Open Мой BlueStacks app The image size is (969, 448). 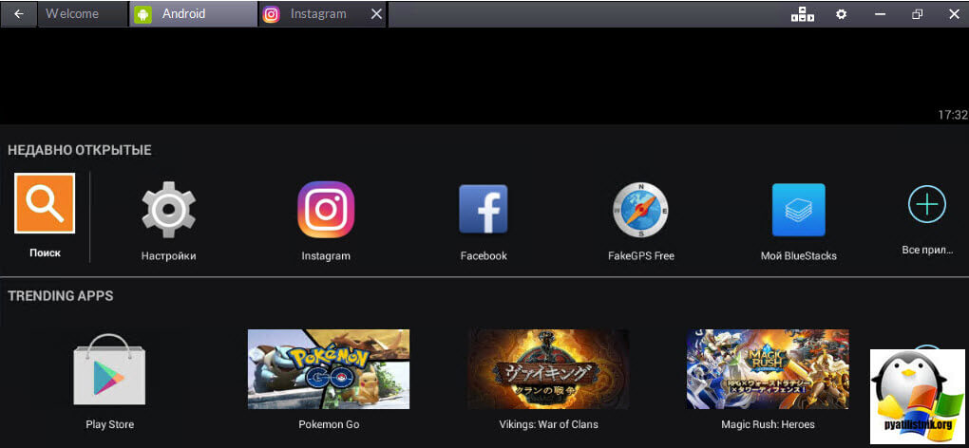point(798,210)
